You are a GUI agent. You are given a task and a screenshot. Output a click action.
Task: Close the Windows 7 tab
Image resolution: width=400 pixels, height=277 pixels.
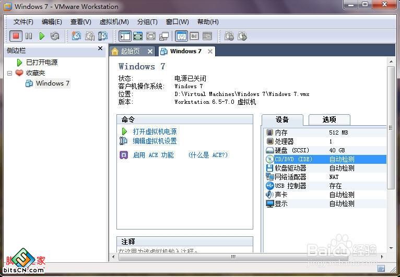[210, 52]
